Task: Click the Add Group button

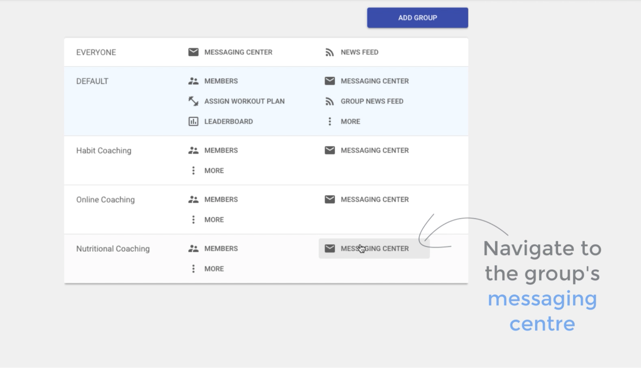Action: coord(417,18)
